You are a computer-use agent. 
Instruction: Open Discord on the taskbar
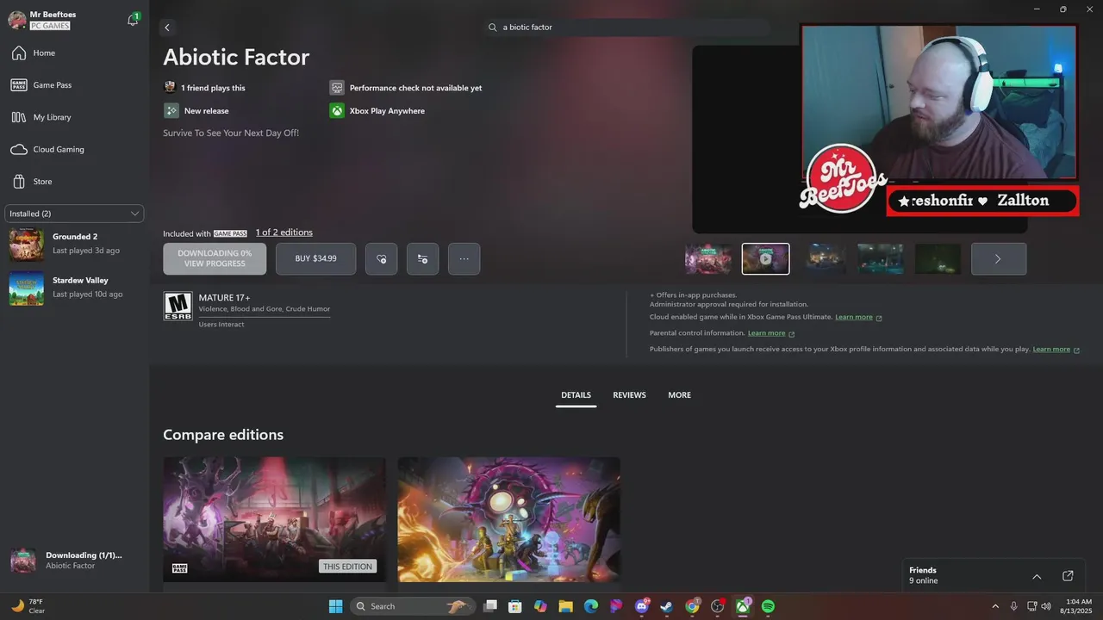(642, 606)
